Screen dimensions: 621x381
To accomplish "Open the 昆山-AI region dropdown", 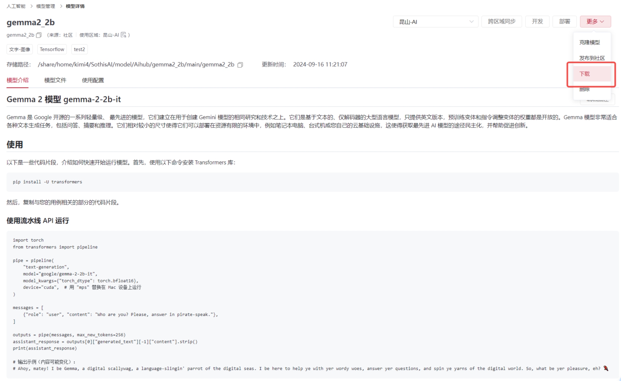I will pos(435,22).
